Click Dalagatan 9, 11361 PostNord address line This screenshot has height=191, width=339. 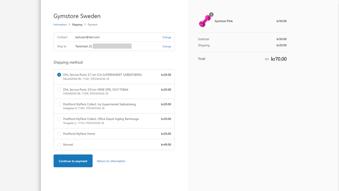click(x=84, y=108)
